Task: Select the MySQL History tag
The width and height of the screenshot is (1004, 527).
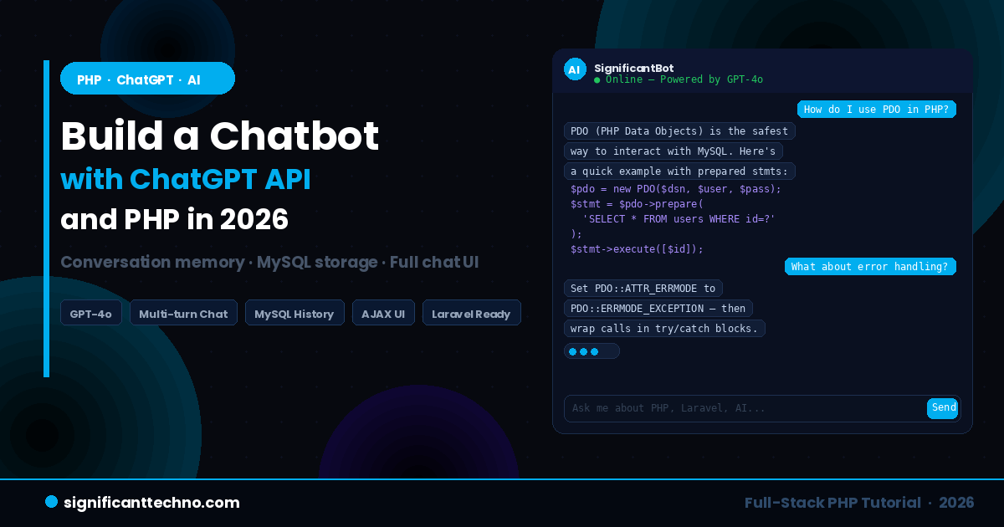Action: [295, 313]
